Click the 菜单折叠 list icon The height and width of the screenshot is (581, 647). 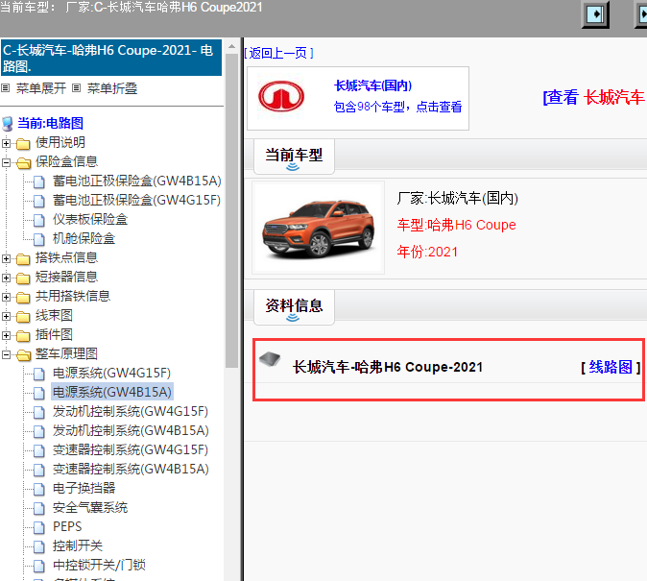[x=77, y=88]
